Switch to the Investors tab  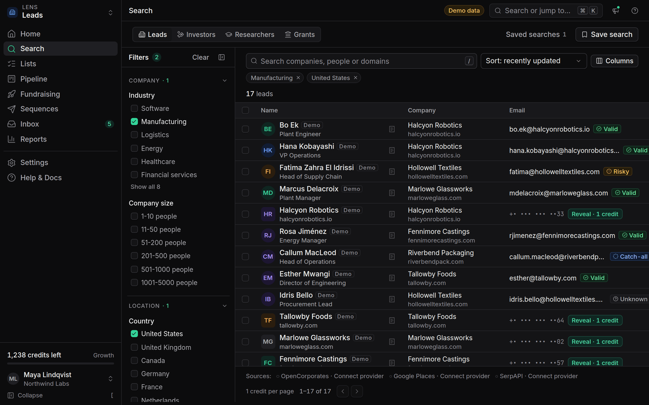tap(196, 35)
